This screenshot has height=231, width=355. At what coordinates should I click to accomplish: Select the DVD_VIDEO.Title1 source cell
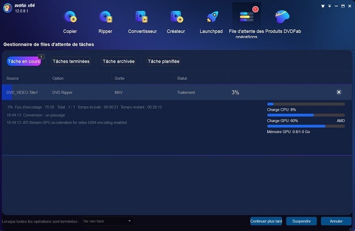click(22, 93)
